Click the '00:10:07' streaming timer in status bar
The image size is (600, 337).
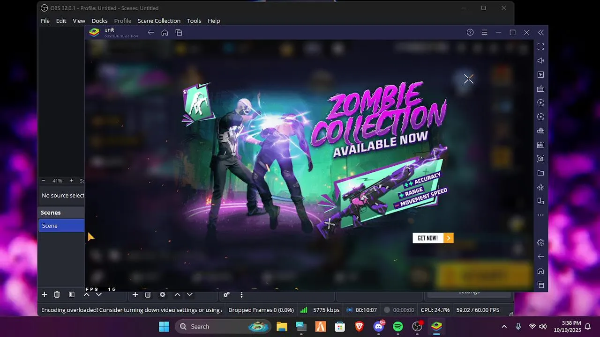coord(366,310)
